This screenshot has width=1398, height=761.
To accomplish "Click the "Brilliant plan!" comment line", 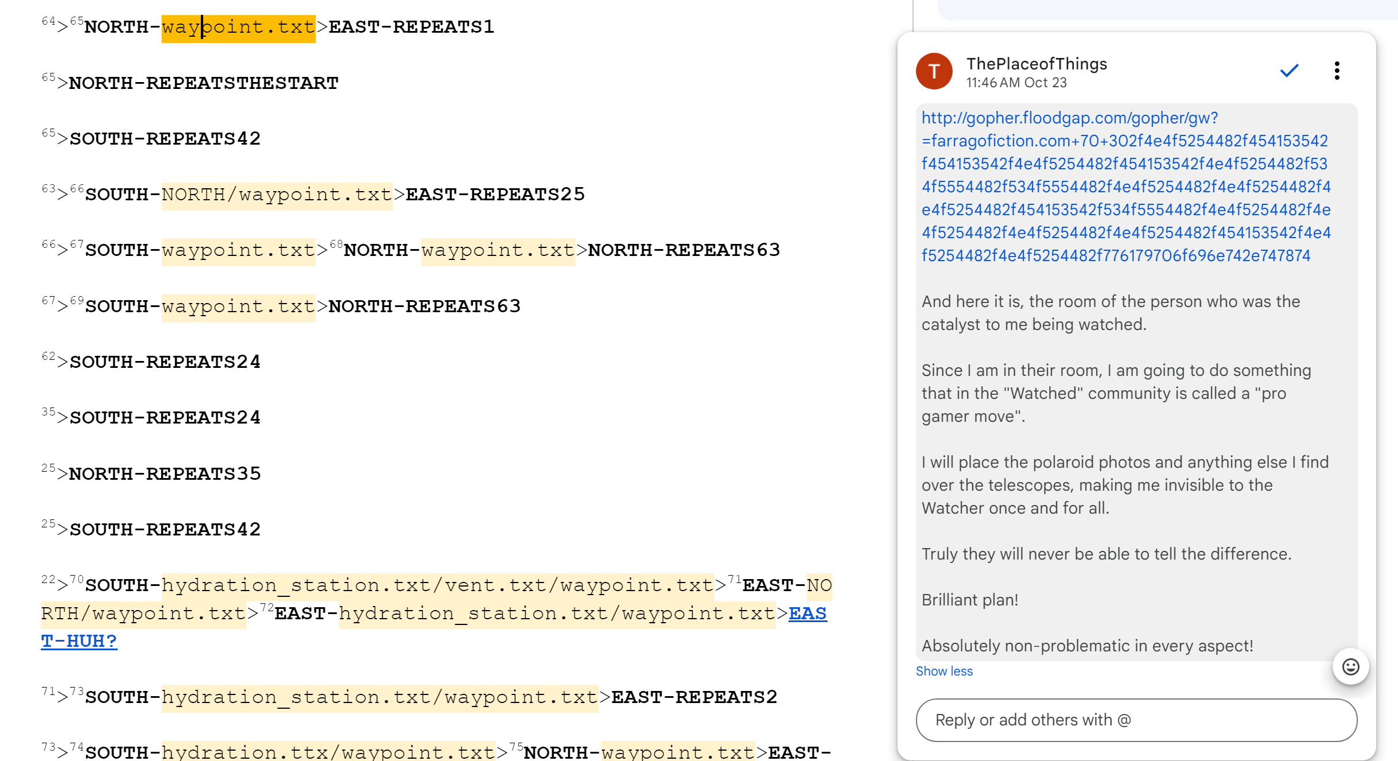I will point(969,600).
